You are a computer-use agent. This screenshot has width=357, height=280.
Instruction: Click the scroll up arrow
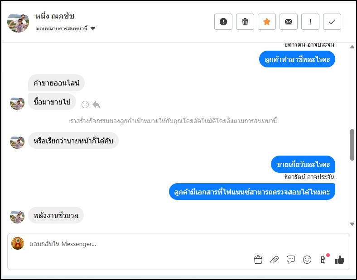point(352,47)
